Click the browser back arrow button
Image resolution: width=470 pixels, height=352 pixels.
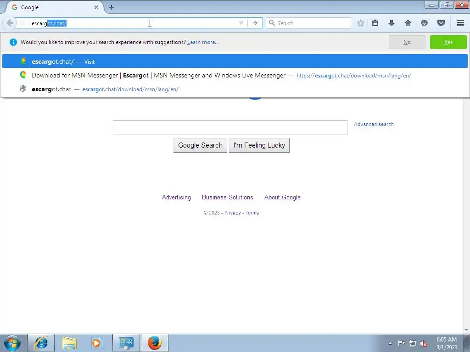(10, 23)
